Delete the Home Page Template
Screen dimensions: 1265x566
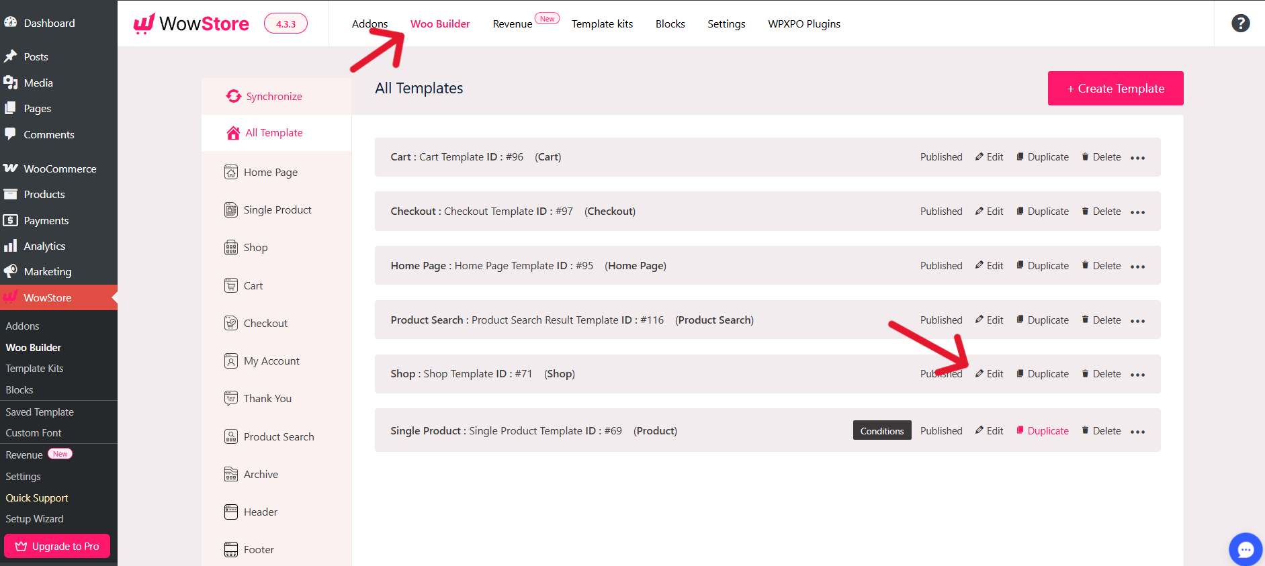pyautogui.click(x=1100, y=266)
